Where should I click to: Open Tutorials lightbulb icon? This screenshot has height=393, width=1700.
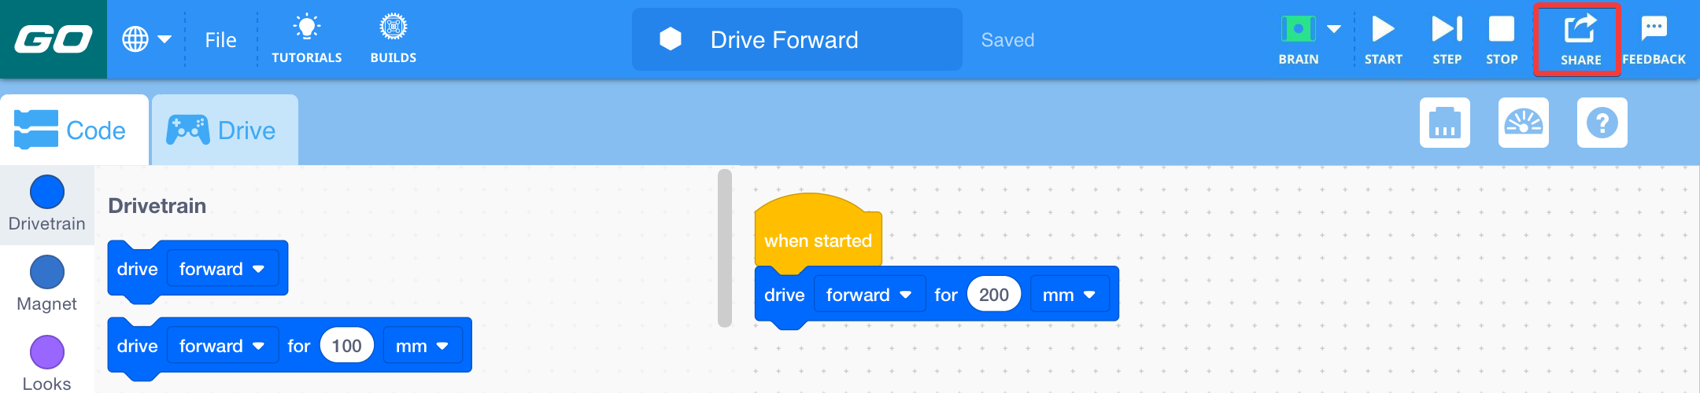click(306, 28)
